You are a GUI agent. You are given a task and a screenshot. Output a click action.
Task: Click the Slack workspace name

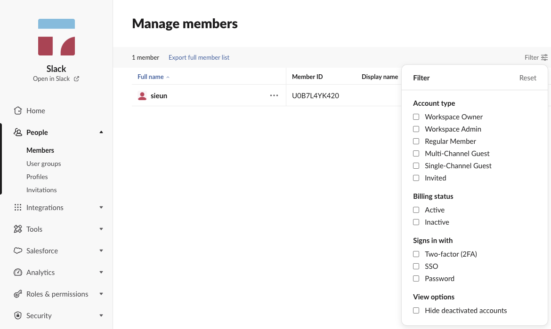(56, 69)
